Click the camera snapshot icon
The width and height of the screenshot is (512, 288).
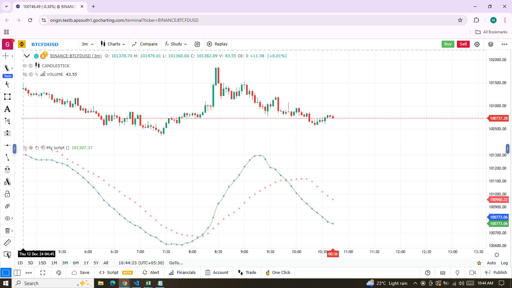click(197, 44)
